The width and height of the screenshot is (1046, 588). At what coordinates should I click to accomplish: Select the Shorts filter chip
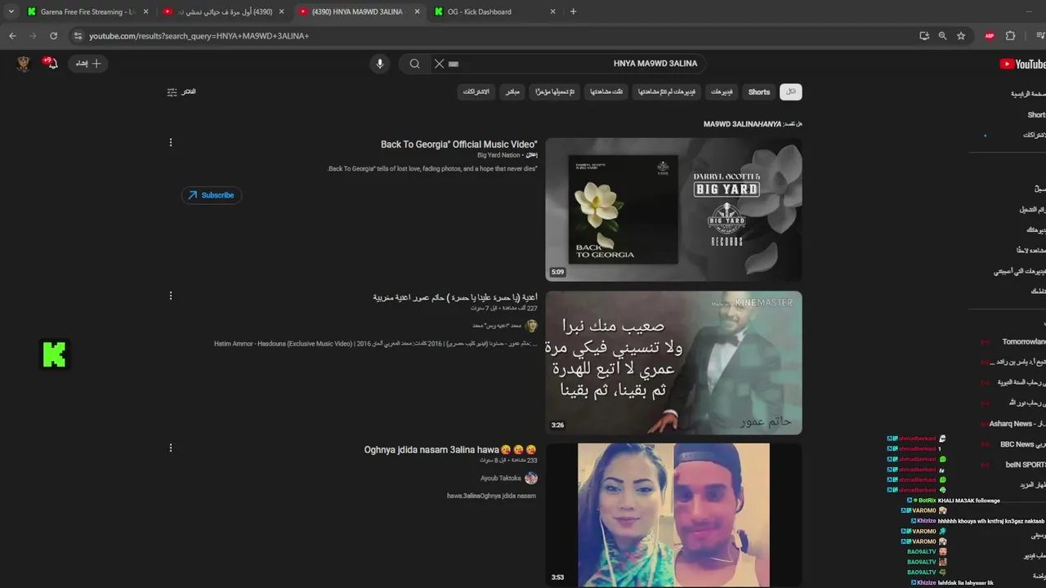[x=759, y=91]
